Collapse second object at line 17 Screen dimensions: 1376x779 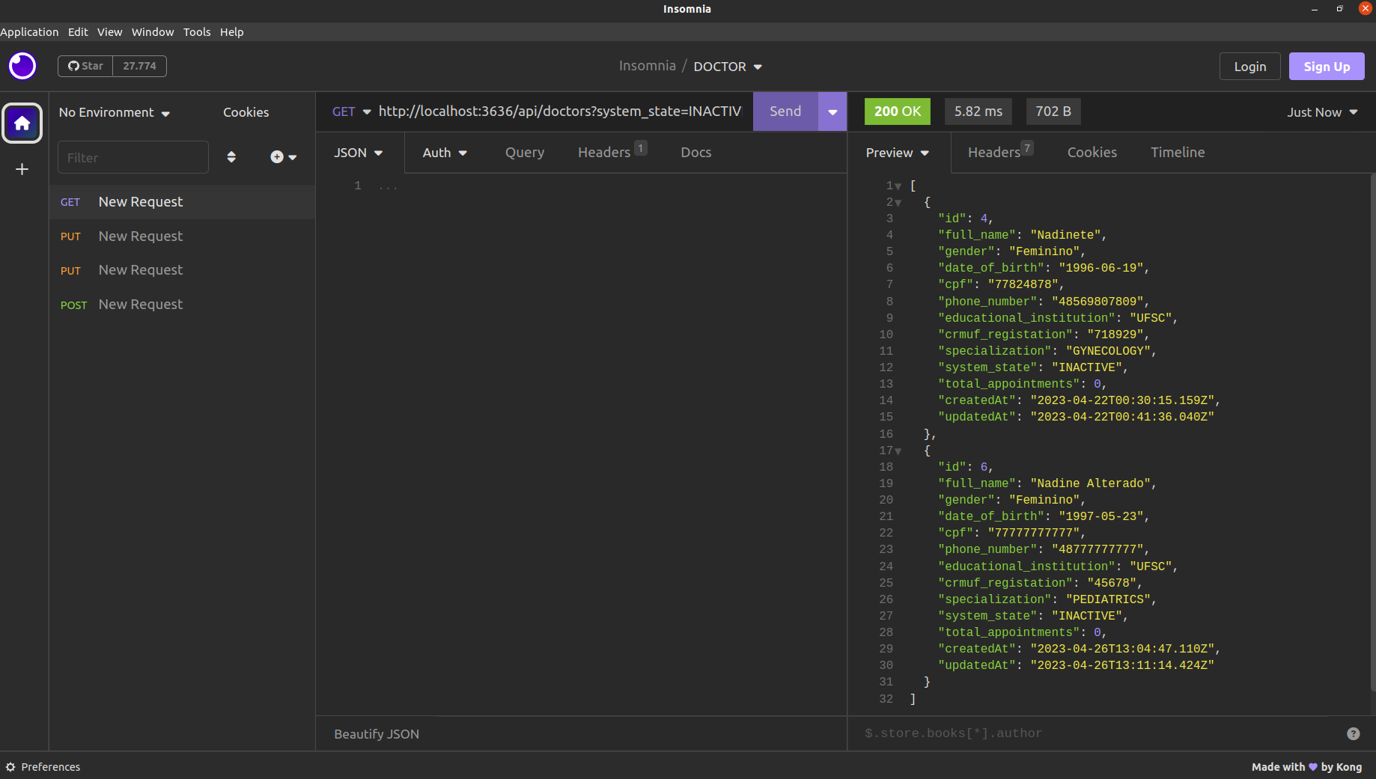coord(898,451)
